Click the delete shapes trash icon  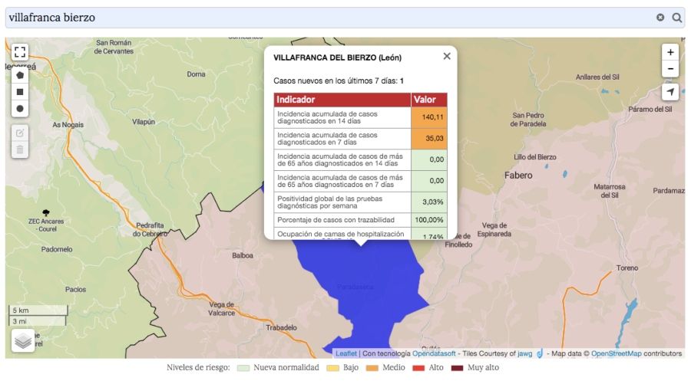click(x=20, y=149)
